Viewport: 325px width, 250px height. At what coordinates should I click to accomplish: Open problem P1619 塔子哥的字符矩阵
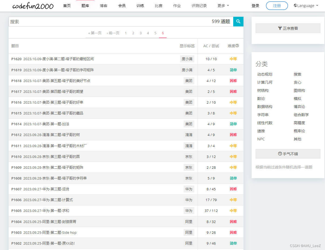pyautogui.click(x=53, y=70)
